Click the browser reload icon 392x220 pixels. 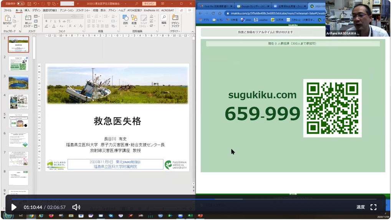[x=213, y=13]
